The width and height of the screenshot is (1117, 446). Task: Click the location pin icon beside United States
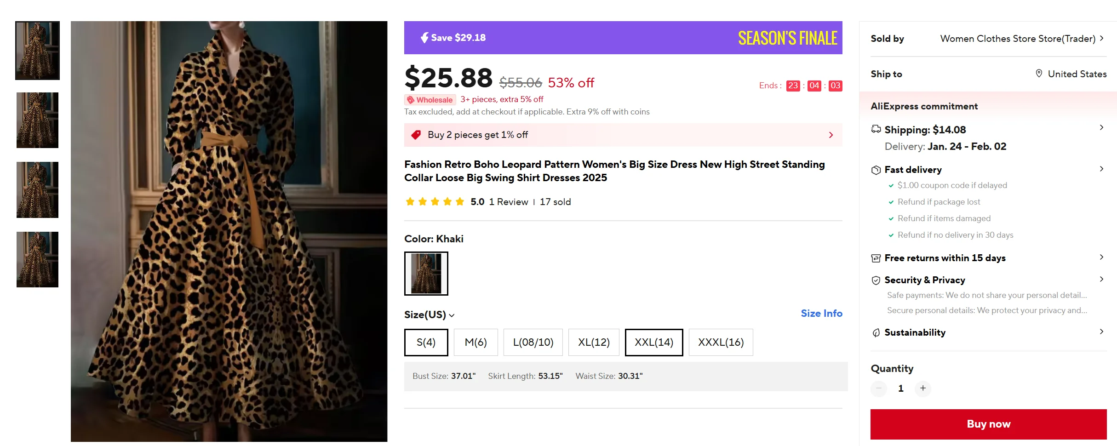tap(1039, 74)
